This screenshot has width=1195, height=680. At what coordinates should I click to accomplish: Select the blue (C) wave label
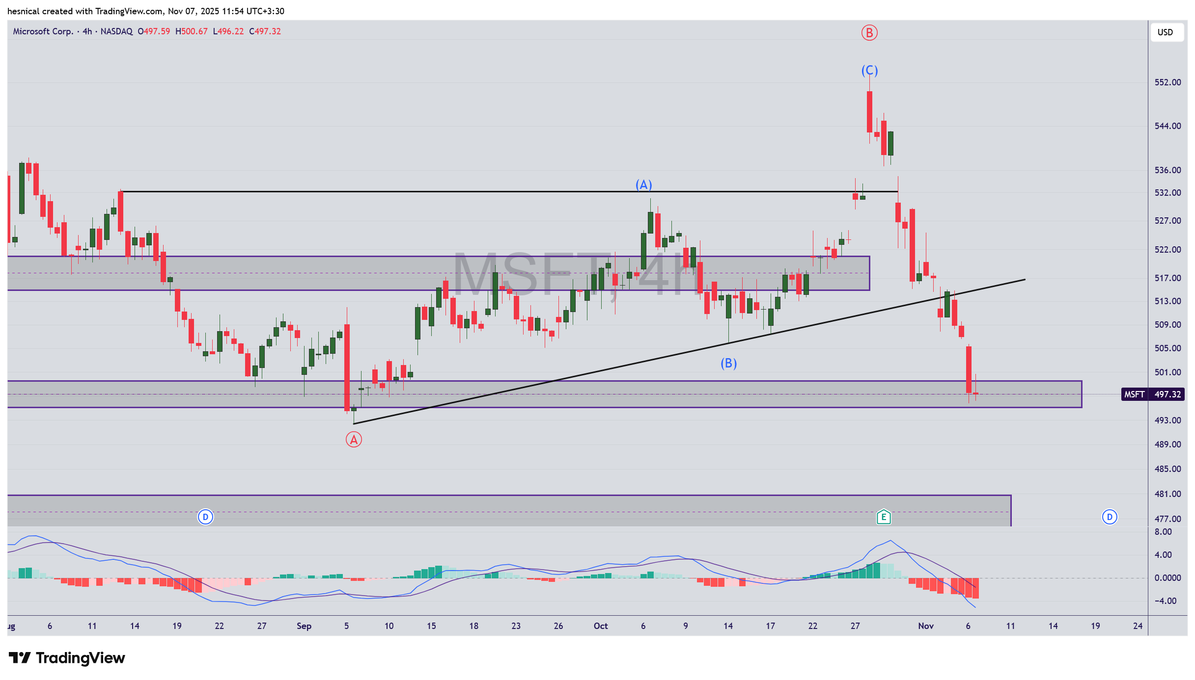pyautogui.click(x=869, y=71)
